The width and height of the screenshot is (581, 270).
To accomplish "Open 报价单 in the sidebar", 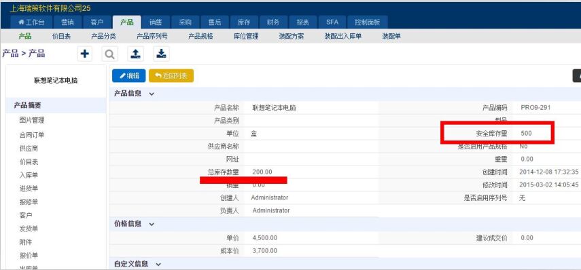I will click(x=29, y=256).
